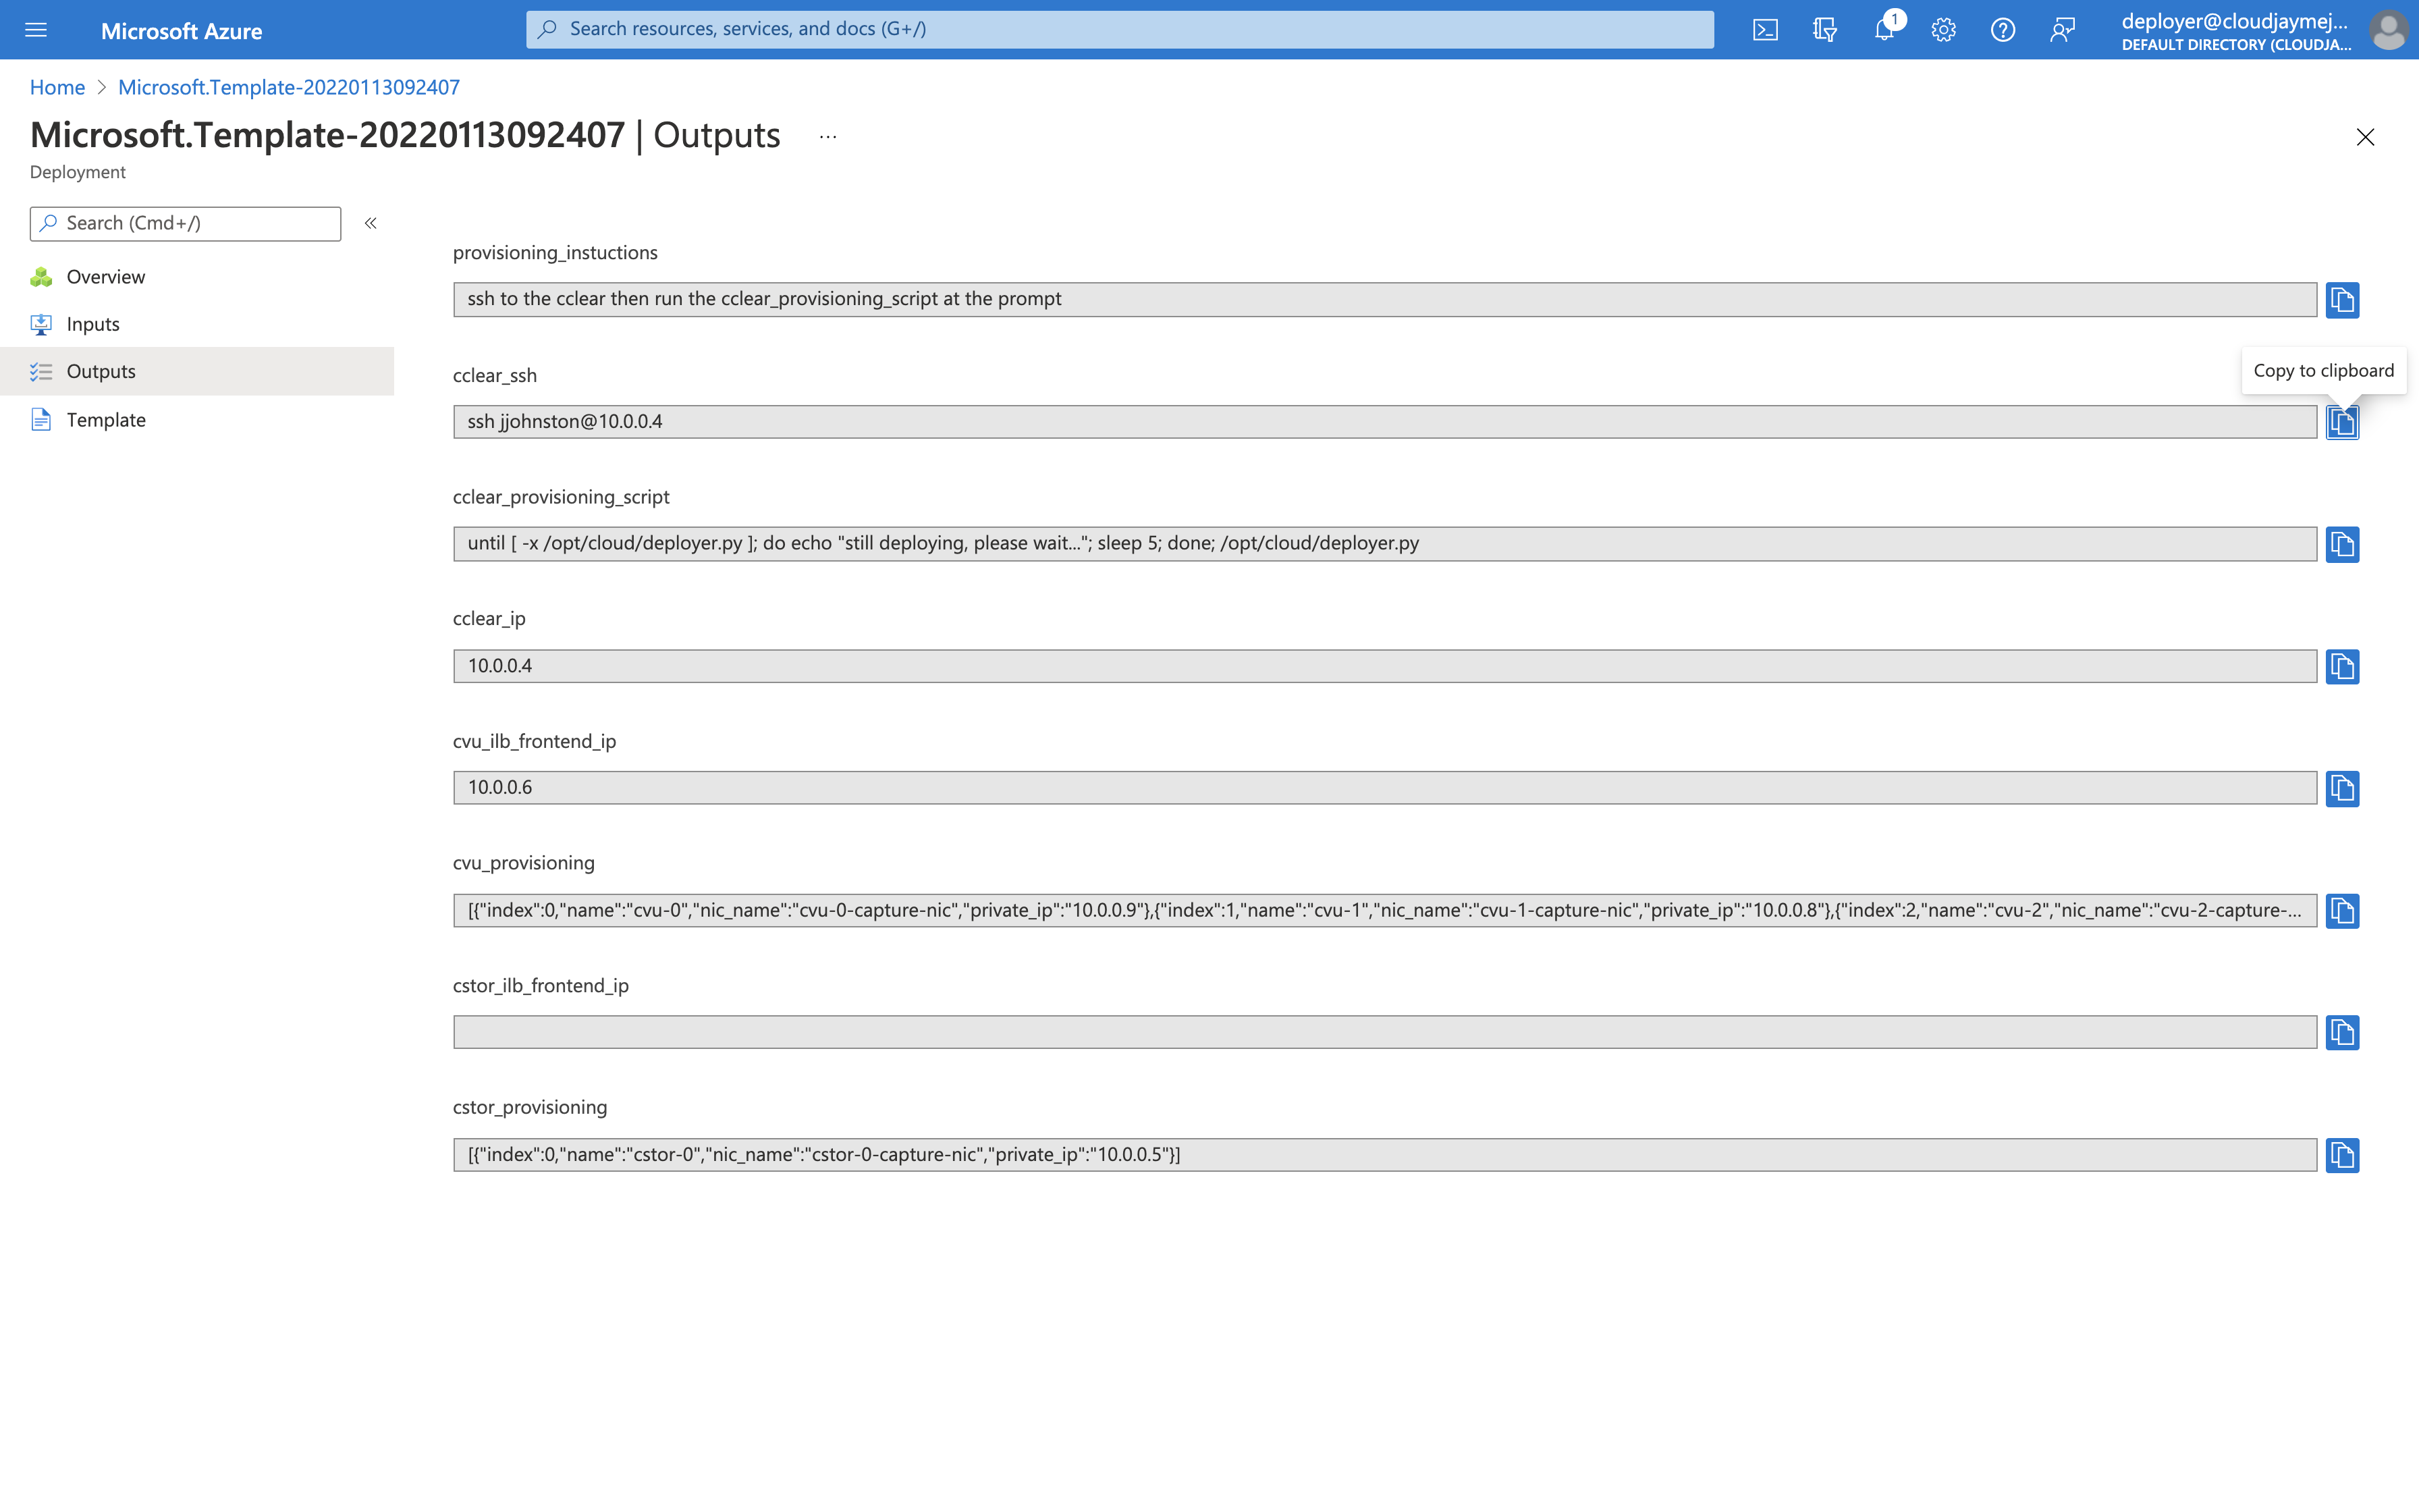Open the Inputs page

point(92,324)
